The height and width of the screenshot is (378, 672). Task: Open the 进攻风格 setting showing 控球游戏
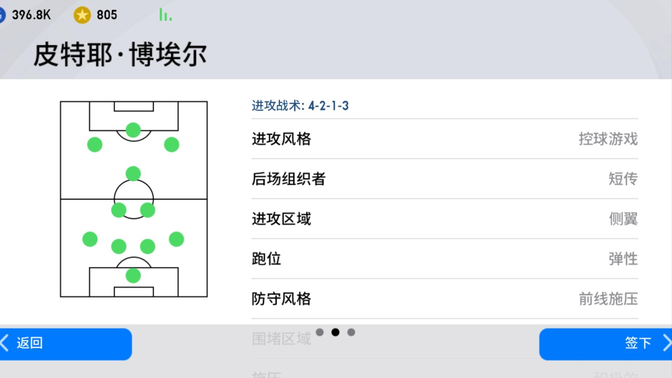pyautogui.click(x=445, y=139)
